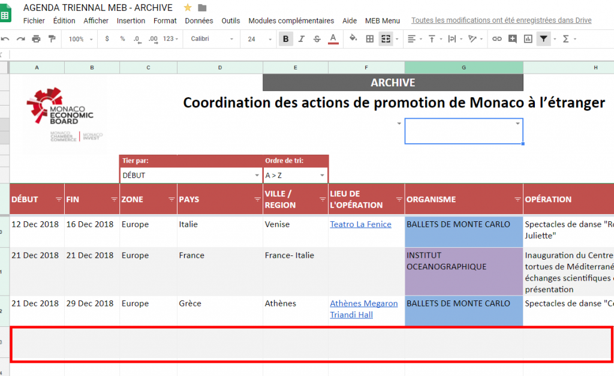Click the functions sigma icon
This screenshot has height=376, width=614.
tap(565, 38)
